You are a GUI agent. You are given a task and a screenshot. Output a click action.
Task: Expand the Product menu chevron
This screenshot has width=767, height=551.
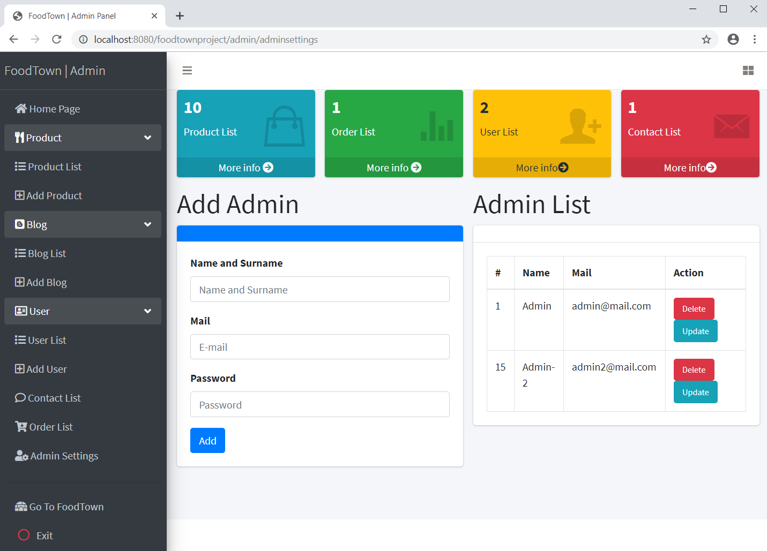148,138
